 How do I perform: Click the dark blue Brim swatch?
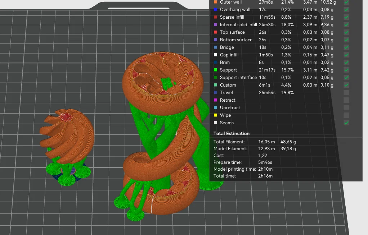point(215,62)
